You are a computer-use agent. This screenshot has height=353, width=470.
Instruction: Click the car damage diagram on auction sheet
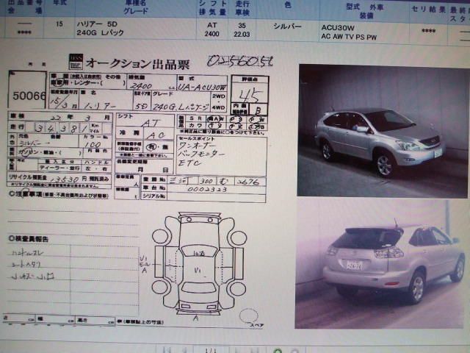[x=199, y=263]
